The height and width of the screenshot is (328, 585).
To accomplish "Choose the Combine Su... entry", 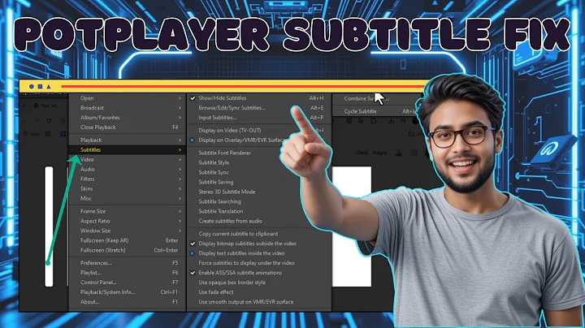I will coord(366,98).
